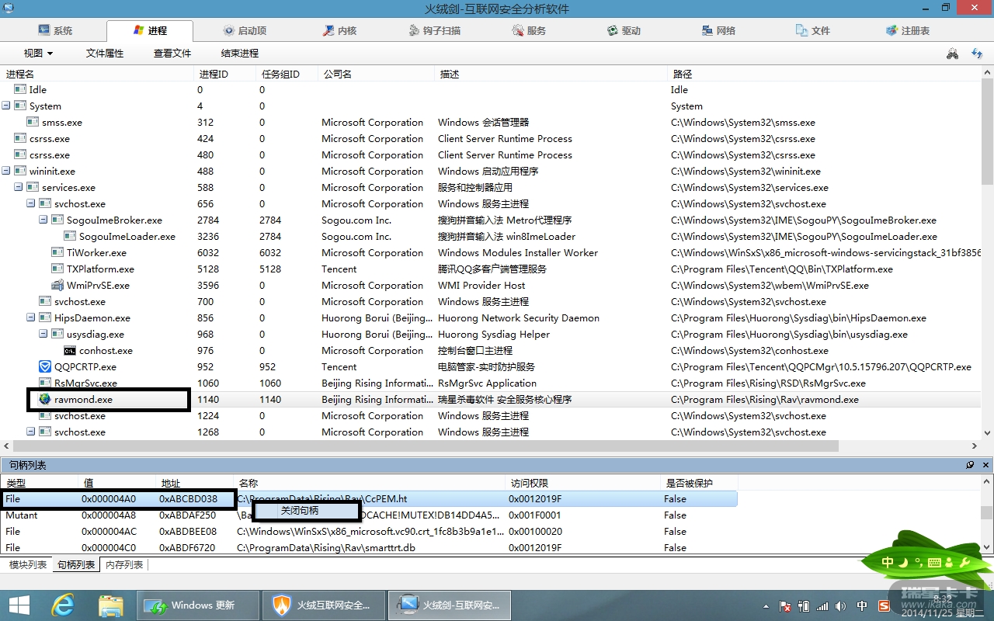Click the ravmond.exe globe icon
The width and height of the screenshot is (994, 621).
[45, 399]
